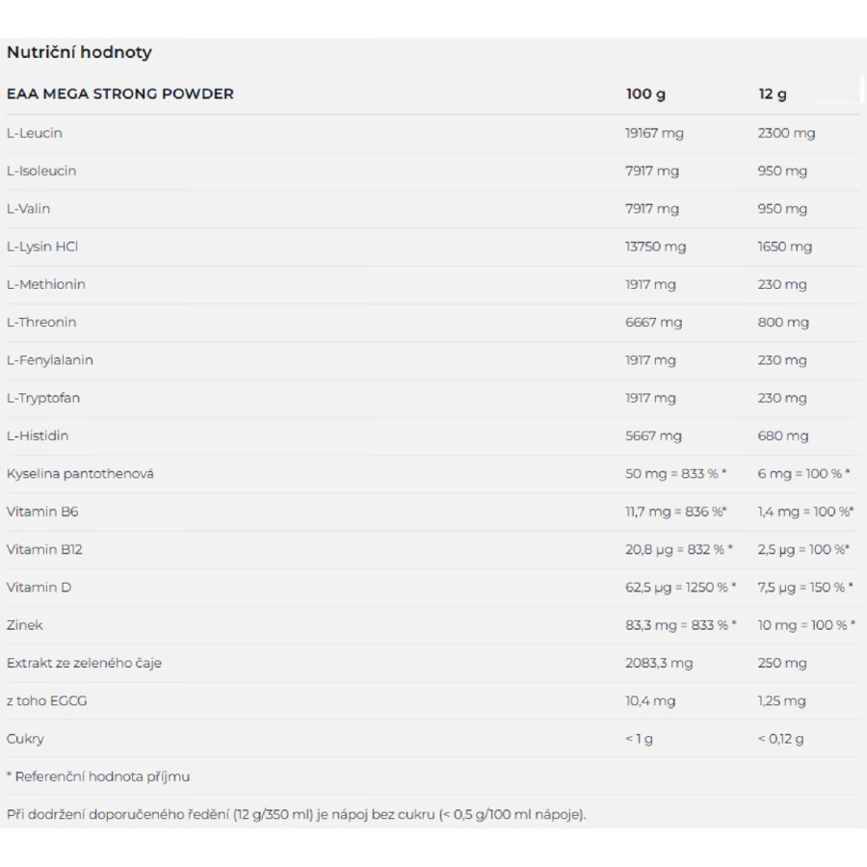Image resolution: width=867 pixels, height=867 pixels.
Task: Click the 100 g column header
Action: coord(645,94)
